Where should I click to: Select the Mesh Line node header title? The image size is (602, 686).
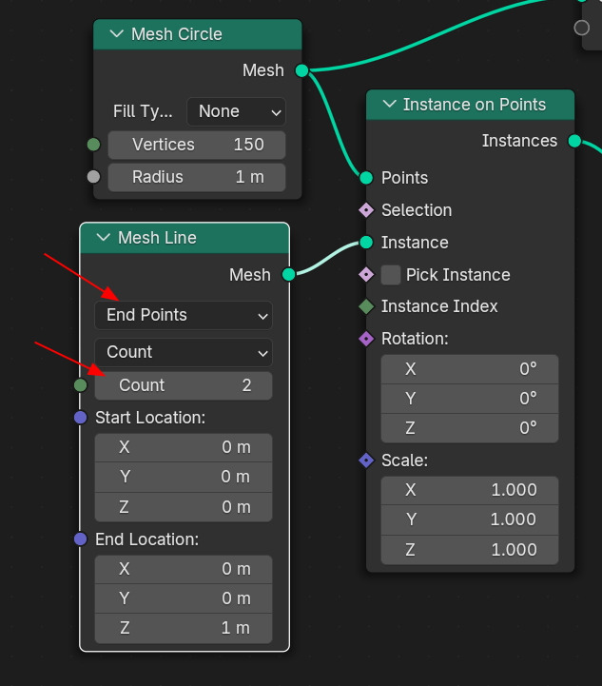coord(157,238)
